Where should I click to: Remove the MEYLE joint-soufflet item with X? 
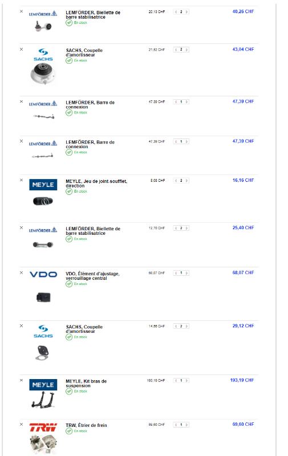pyautogui.click(x=21, y=180)
